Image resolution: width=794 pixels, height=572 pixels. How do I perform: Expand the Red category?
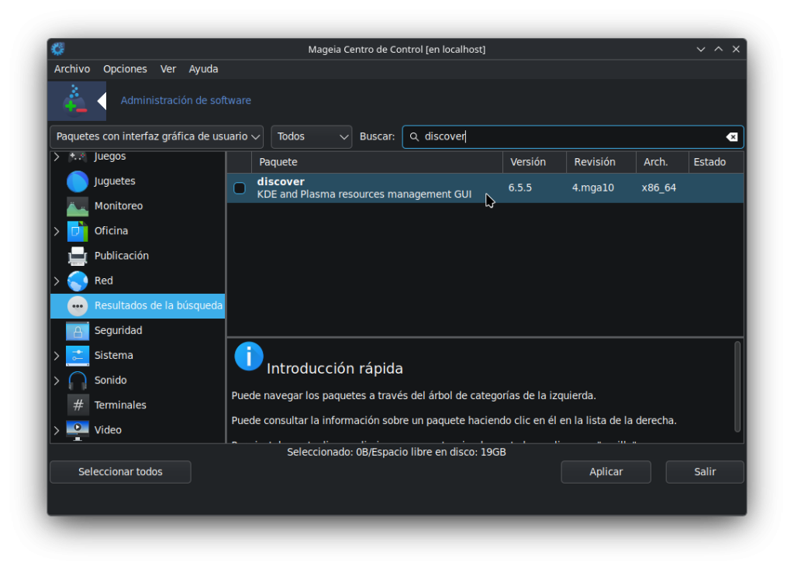[57, 281]
